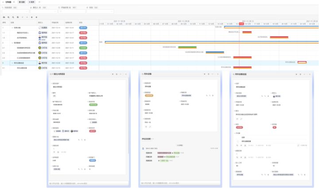Collapse task group row 2
The height and width of the screenshot is (188, 319).
12,42
